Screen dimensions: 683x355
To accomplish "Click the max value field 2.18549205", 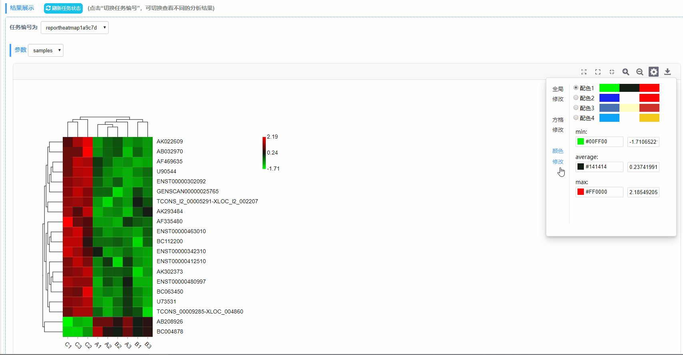I will (x=643, y=192).
